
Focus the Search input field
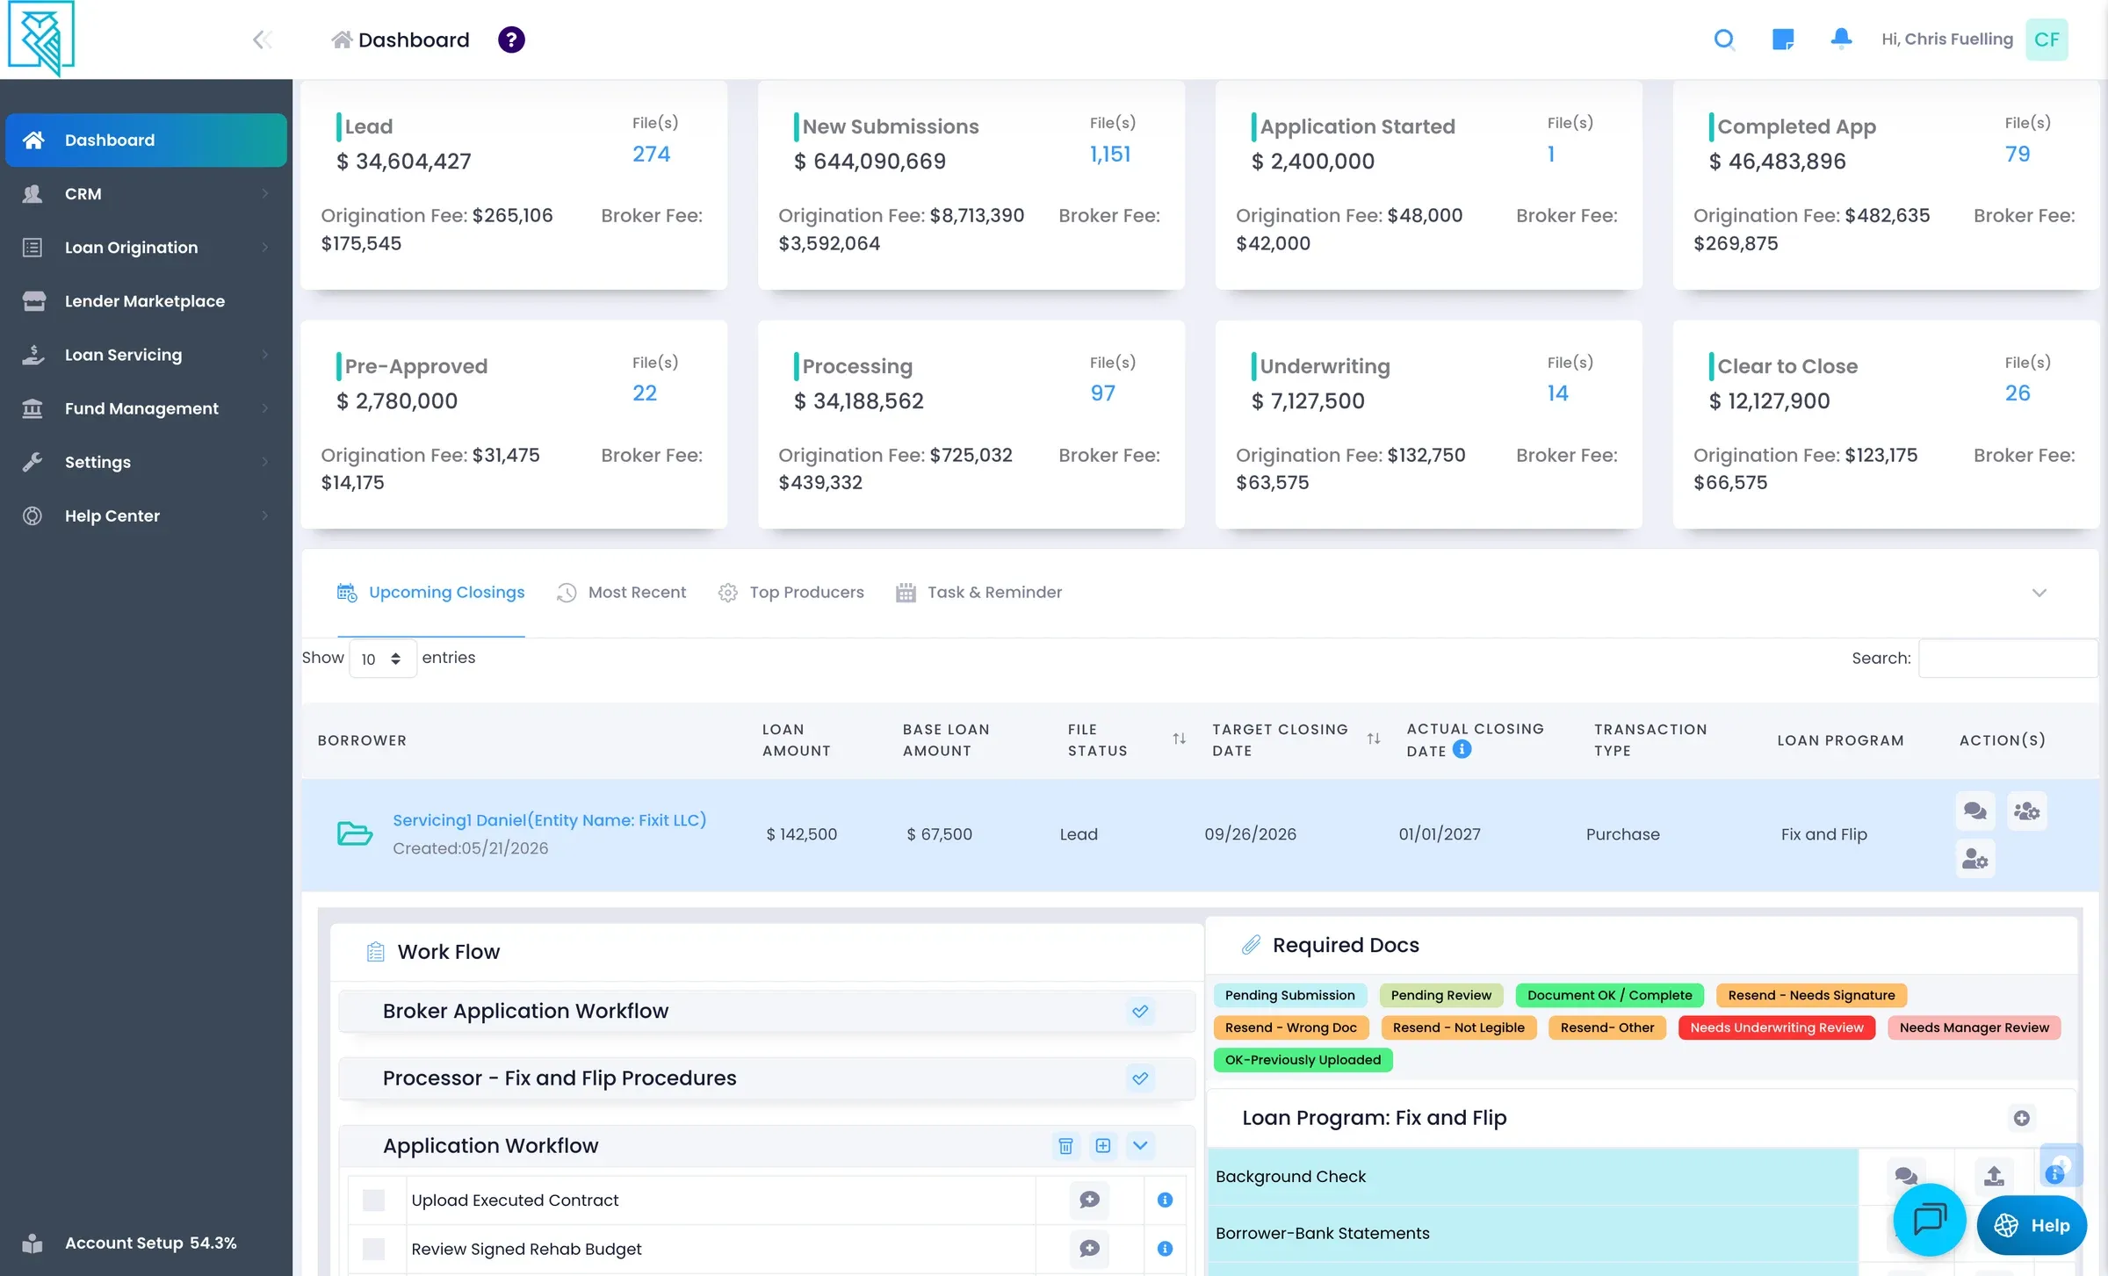pyautogui.click(x=2008, y=659)
